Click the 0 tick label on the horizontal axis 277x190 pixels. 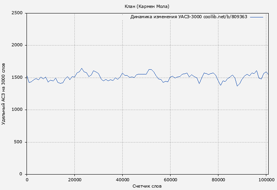(x=27, y=180)
